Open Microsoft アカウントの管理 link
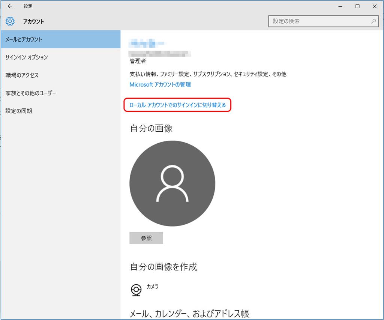384x320 pixels. pos(160,84)
